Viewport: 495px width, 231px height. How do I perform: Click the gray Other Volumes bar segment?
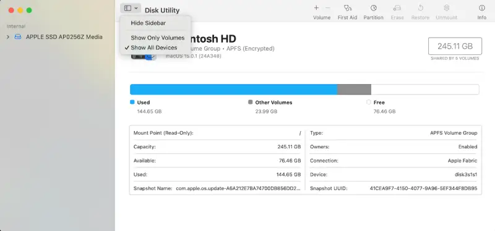coord(354,90)
